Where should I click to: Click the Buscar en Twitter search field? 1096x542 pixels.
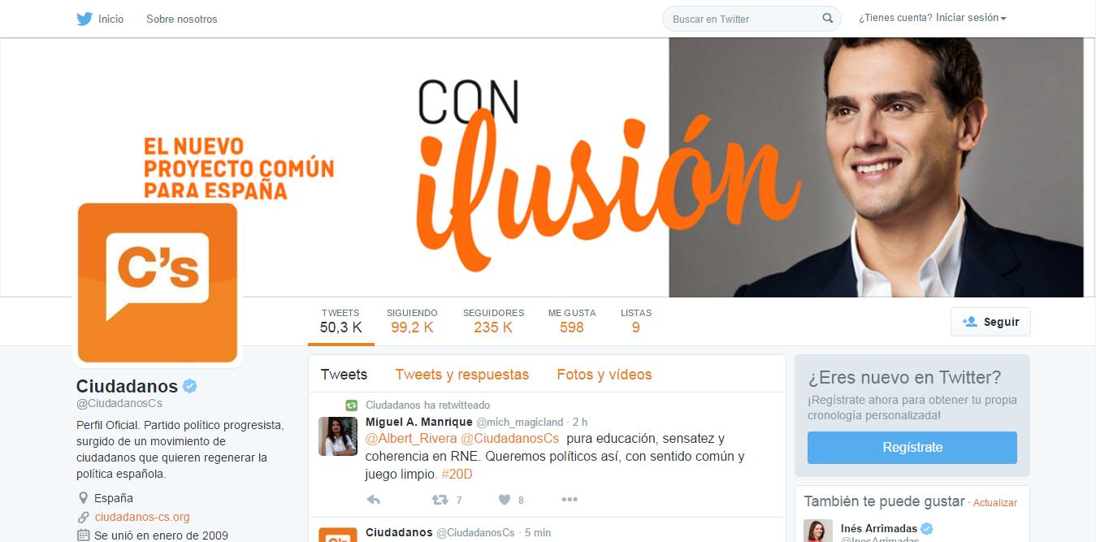pos(743,19)
